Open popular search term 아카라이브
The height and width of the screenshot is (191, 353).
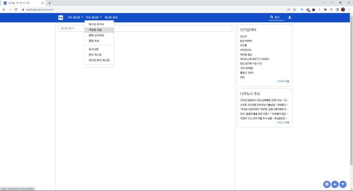click(246, 50)
